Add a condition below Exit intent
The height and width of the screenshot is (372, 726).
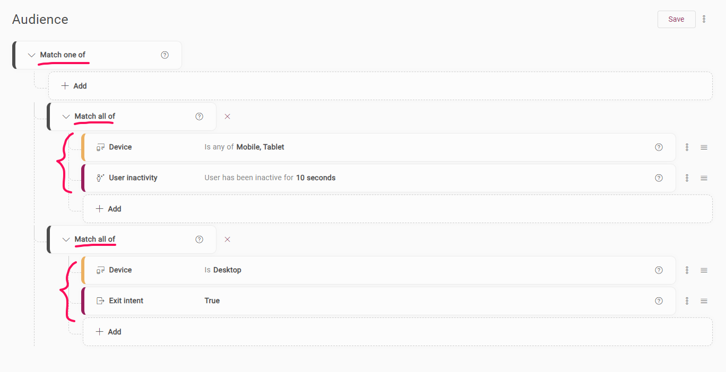click(397, 332)
